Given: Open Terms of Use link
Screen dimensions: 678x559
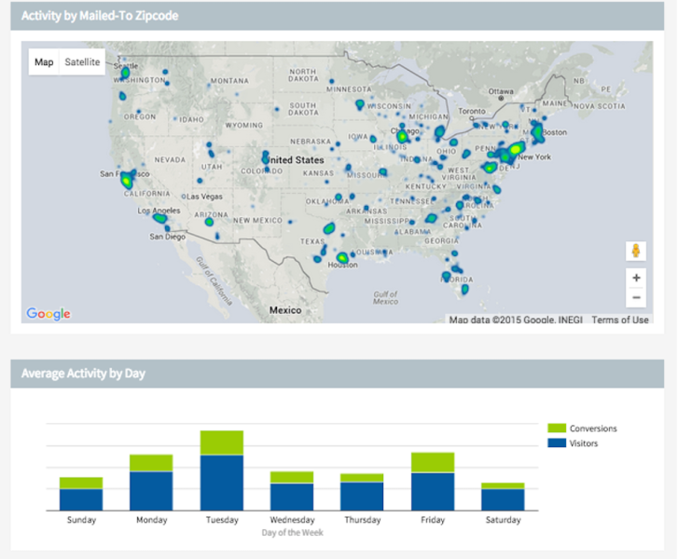Looking at the screenshot, I should click(x=620, y=320).
